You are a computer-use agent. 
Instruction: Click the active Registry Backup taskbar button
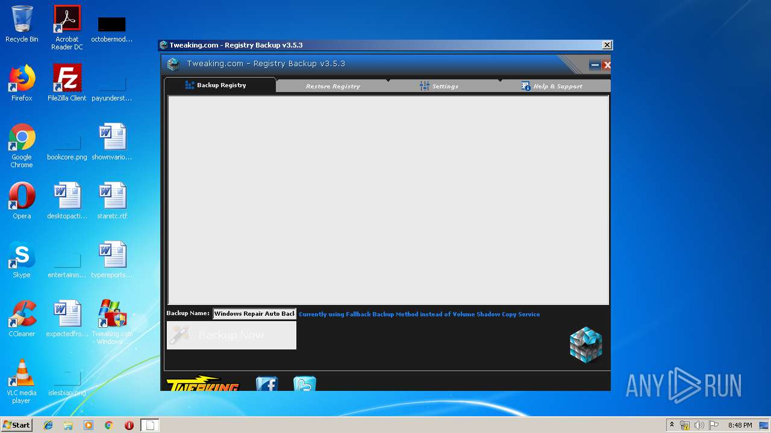pyautogui.click(x=150, y=425)
